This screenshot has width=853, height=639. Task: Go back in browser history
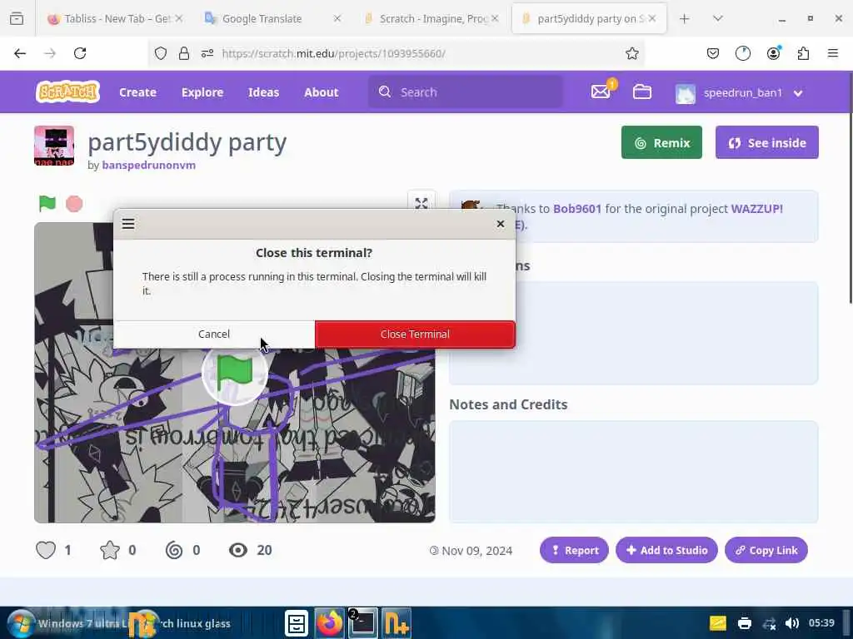point(20,53)
